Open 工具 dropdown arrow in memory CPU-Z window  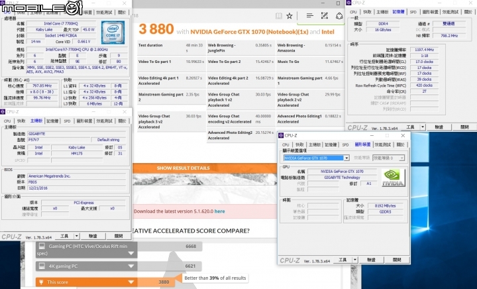point(423,127)
